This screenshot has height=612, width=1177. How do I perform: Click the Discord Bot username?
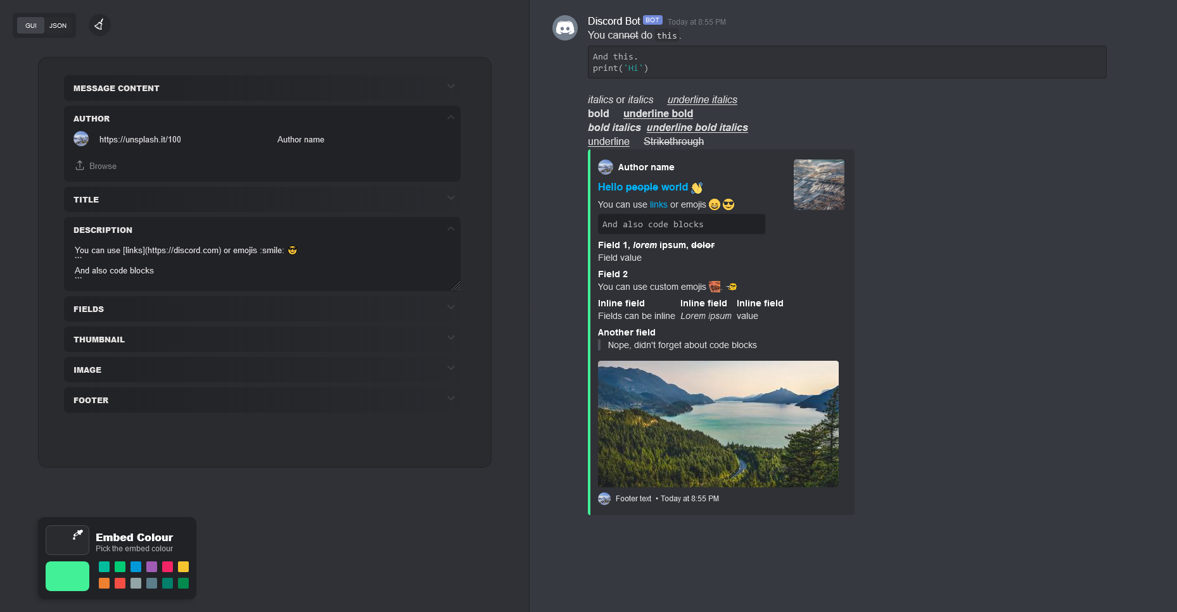point(614,21)
